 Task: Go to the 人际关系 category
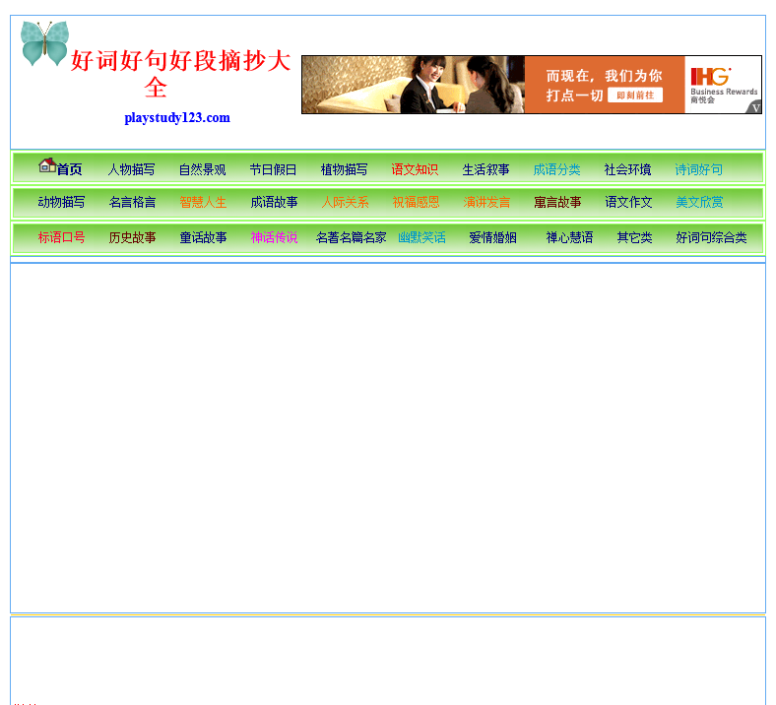click(x=345, y=202)
